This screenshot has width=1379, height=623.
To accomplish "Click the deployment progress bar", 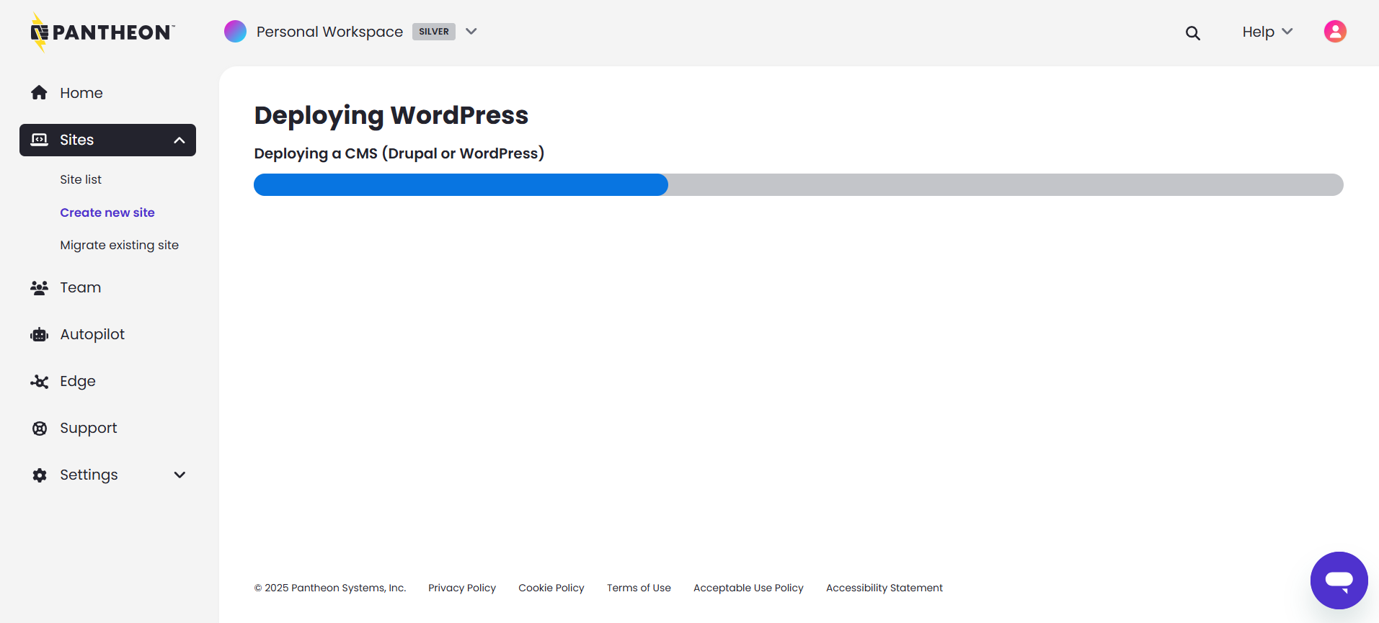I will pos(798,185).
